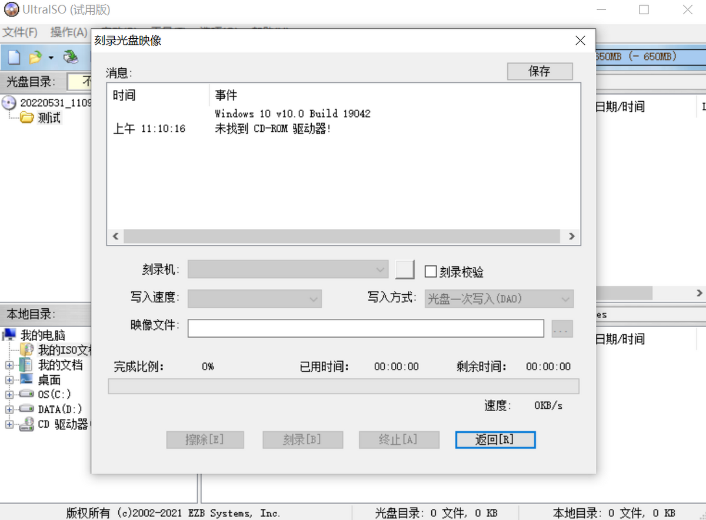Expand the 我的文档 tree node

pyautogui.click(x=9, y=365)
